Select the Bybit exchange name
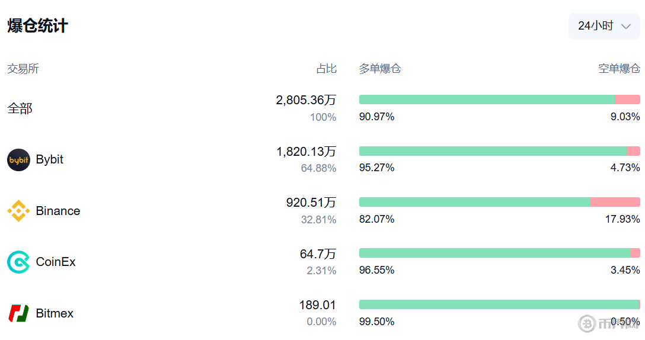The width and height of the screenshot is (645, 340). pos(50,160)
